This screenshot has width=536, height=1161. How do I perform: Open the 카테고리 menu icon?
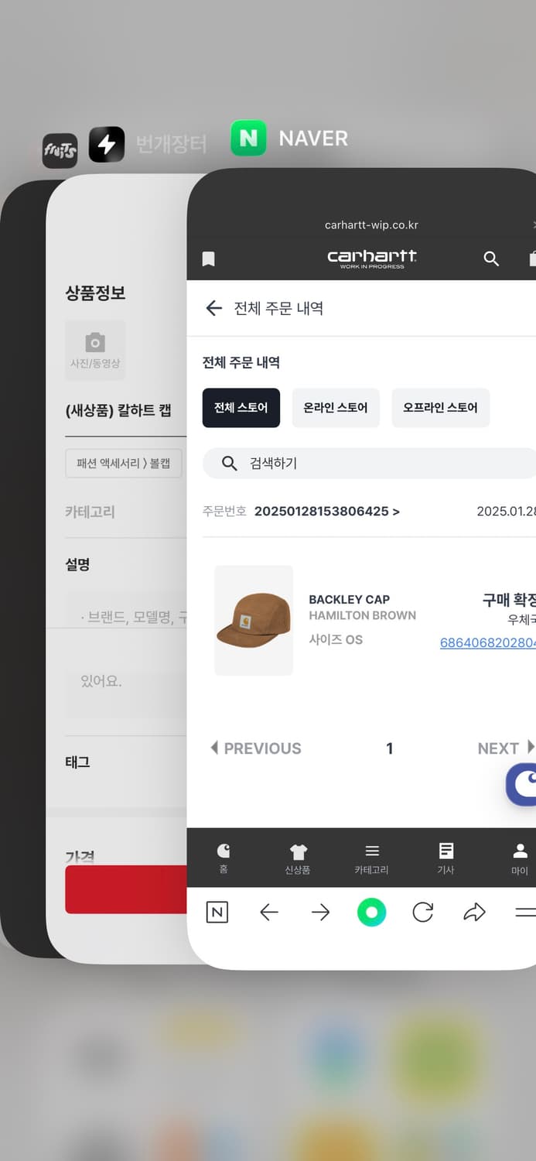[x=372, y=858]
